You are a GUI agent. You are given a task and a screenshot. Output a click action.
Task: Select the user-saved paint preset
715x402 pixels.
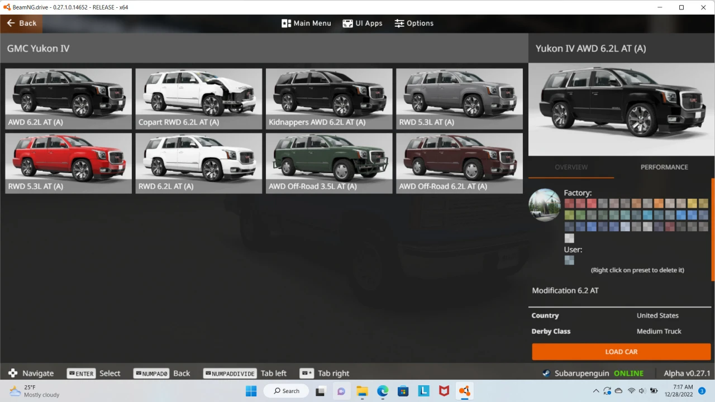(x=569, y=260)
